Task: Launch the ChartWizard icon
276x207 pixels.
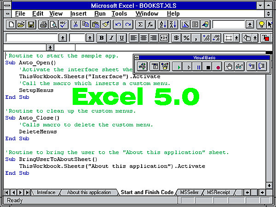Action: pyautogui.click(x=185, y=25)
